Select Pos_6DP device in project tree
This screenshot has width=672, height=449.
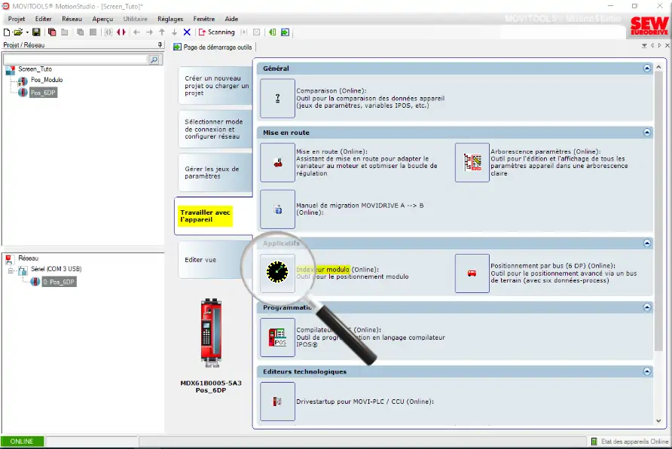pos(43,93)
